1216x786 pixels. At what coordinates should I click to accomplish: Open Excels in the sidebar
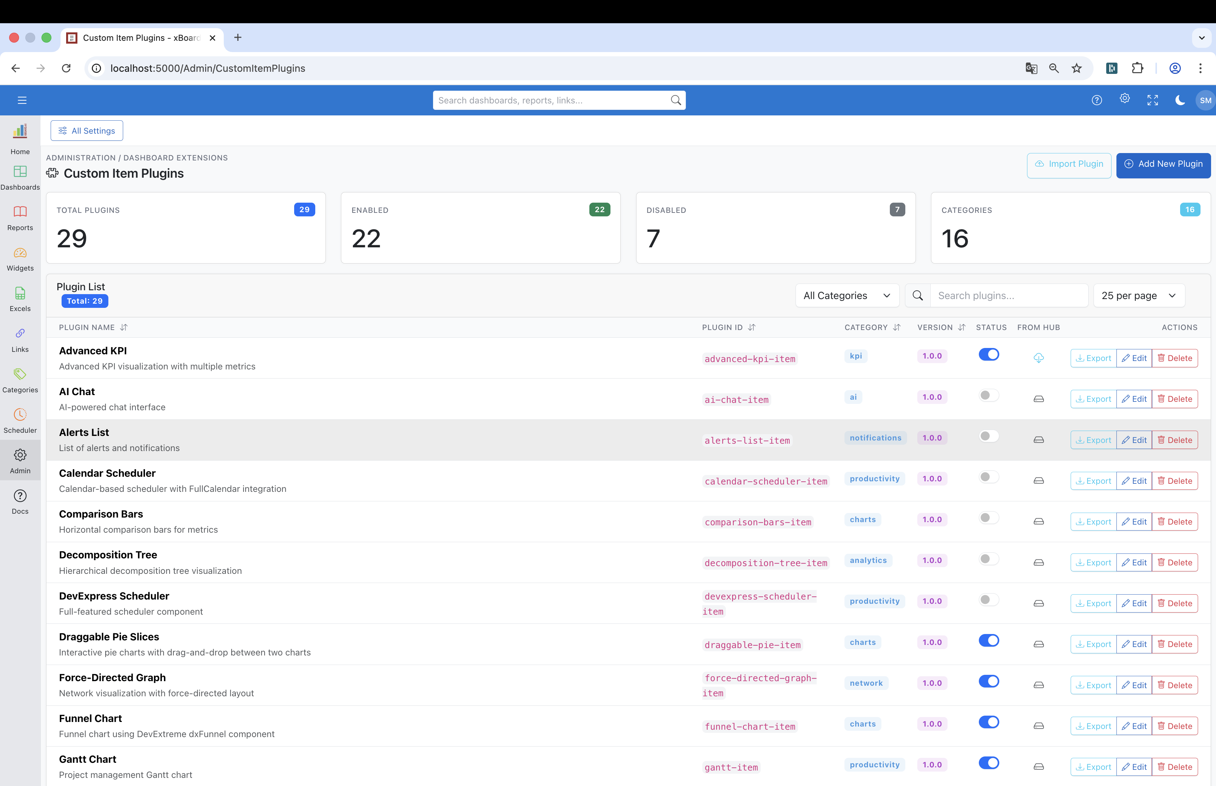tap(20, 300)
